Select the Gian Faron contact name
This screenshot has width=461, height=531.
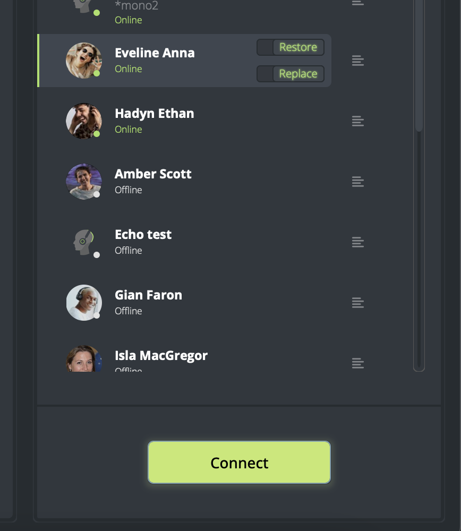pos(148,295)
